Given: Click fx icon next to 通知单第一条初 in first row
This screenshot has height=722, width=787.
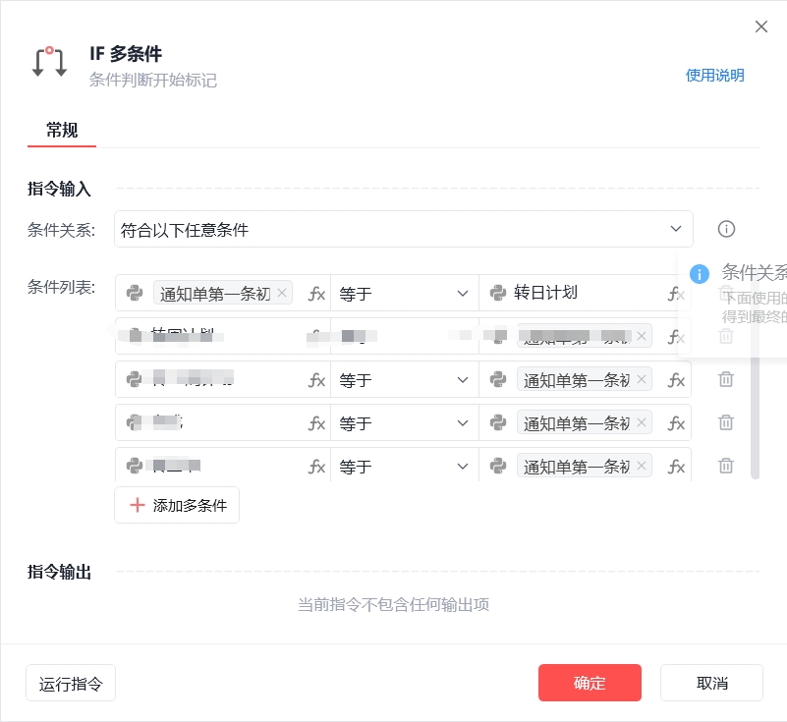Looking at the screenshot, I should (316, 293).
